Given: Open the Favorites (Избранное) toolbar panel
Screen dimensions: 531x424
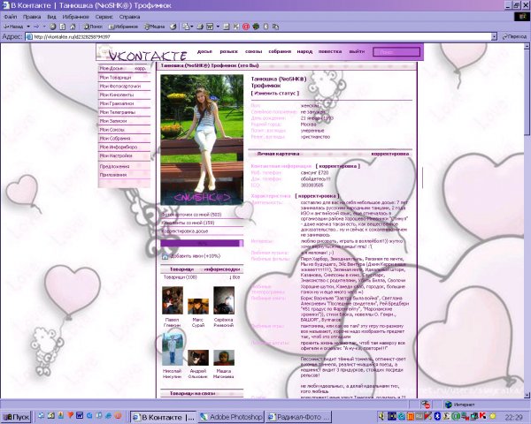Looking at the screenshot, I should (123, 26).
